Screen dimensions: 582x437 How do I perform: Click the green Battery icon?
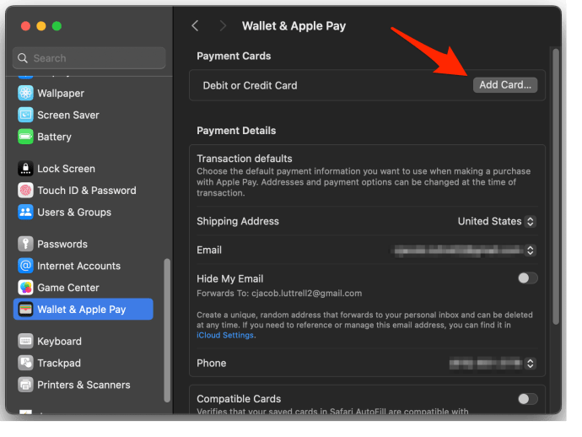pyautogui.click(x=25, y=137)
